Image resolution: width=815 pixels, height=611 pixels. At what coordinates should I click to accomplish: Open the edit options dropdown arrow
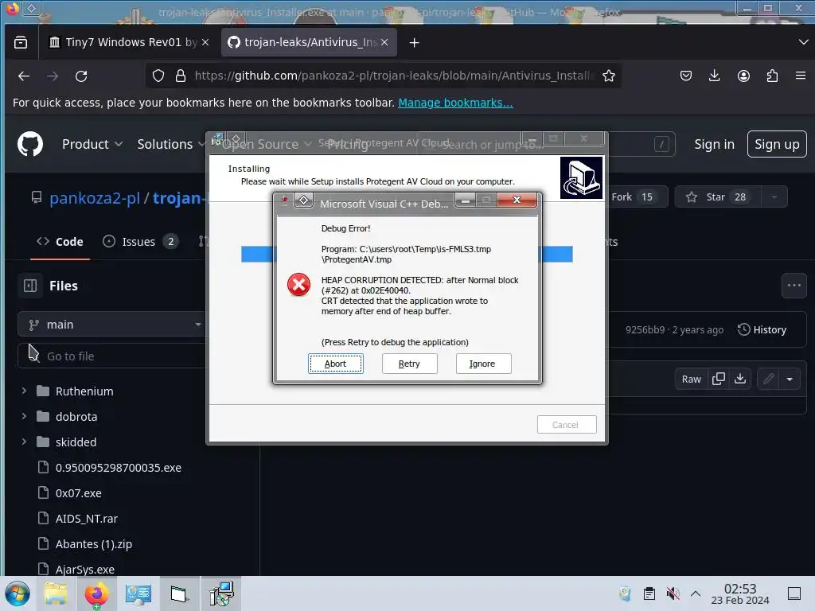coord(790,379)
